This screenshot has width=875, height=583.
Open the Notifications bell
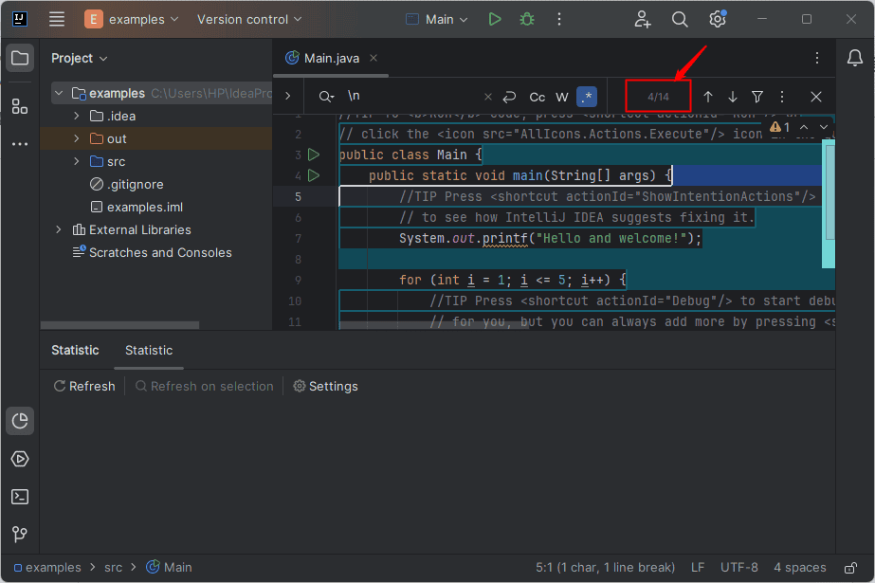click(x=855, y=58)
